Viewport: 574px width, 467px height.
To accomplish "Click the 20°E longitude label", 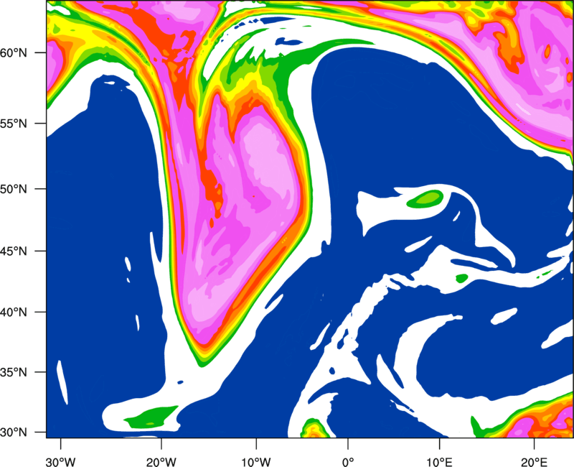I will (x=534, y=462).
